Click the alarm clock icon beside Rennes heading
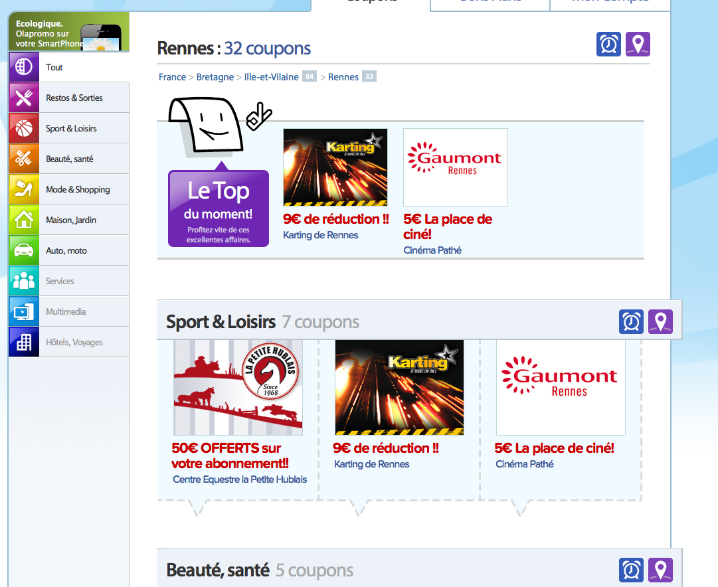The width and height of the screenshot is (718, 587). pos(608,44)
